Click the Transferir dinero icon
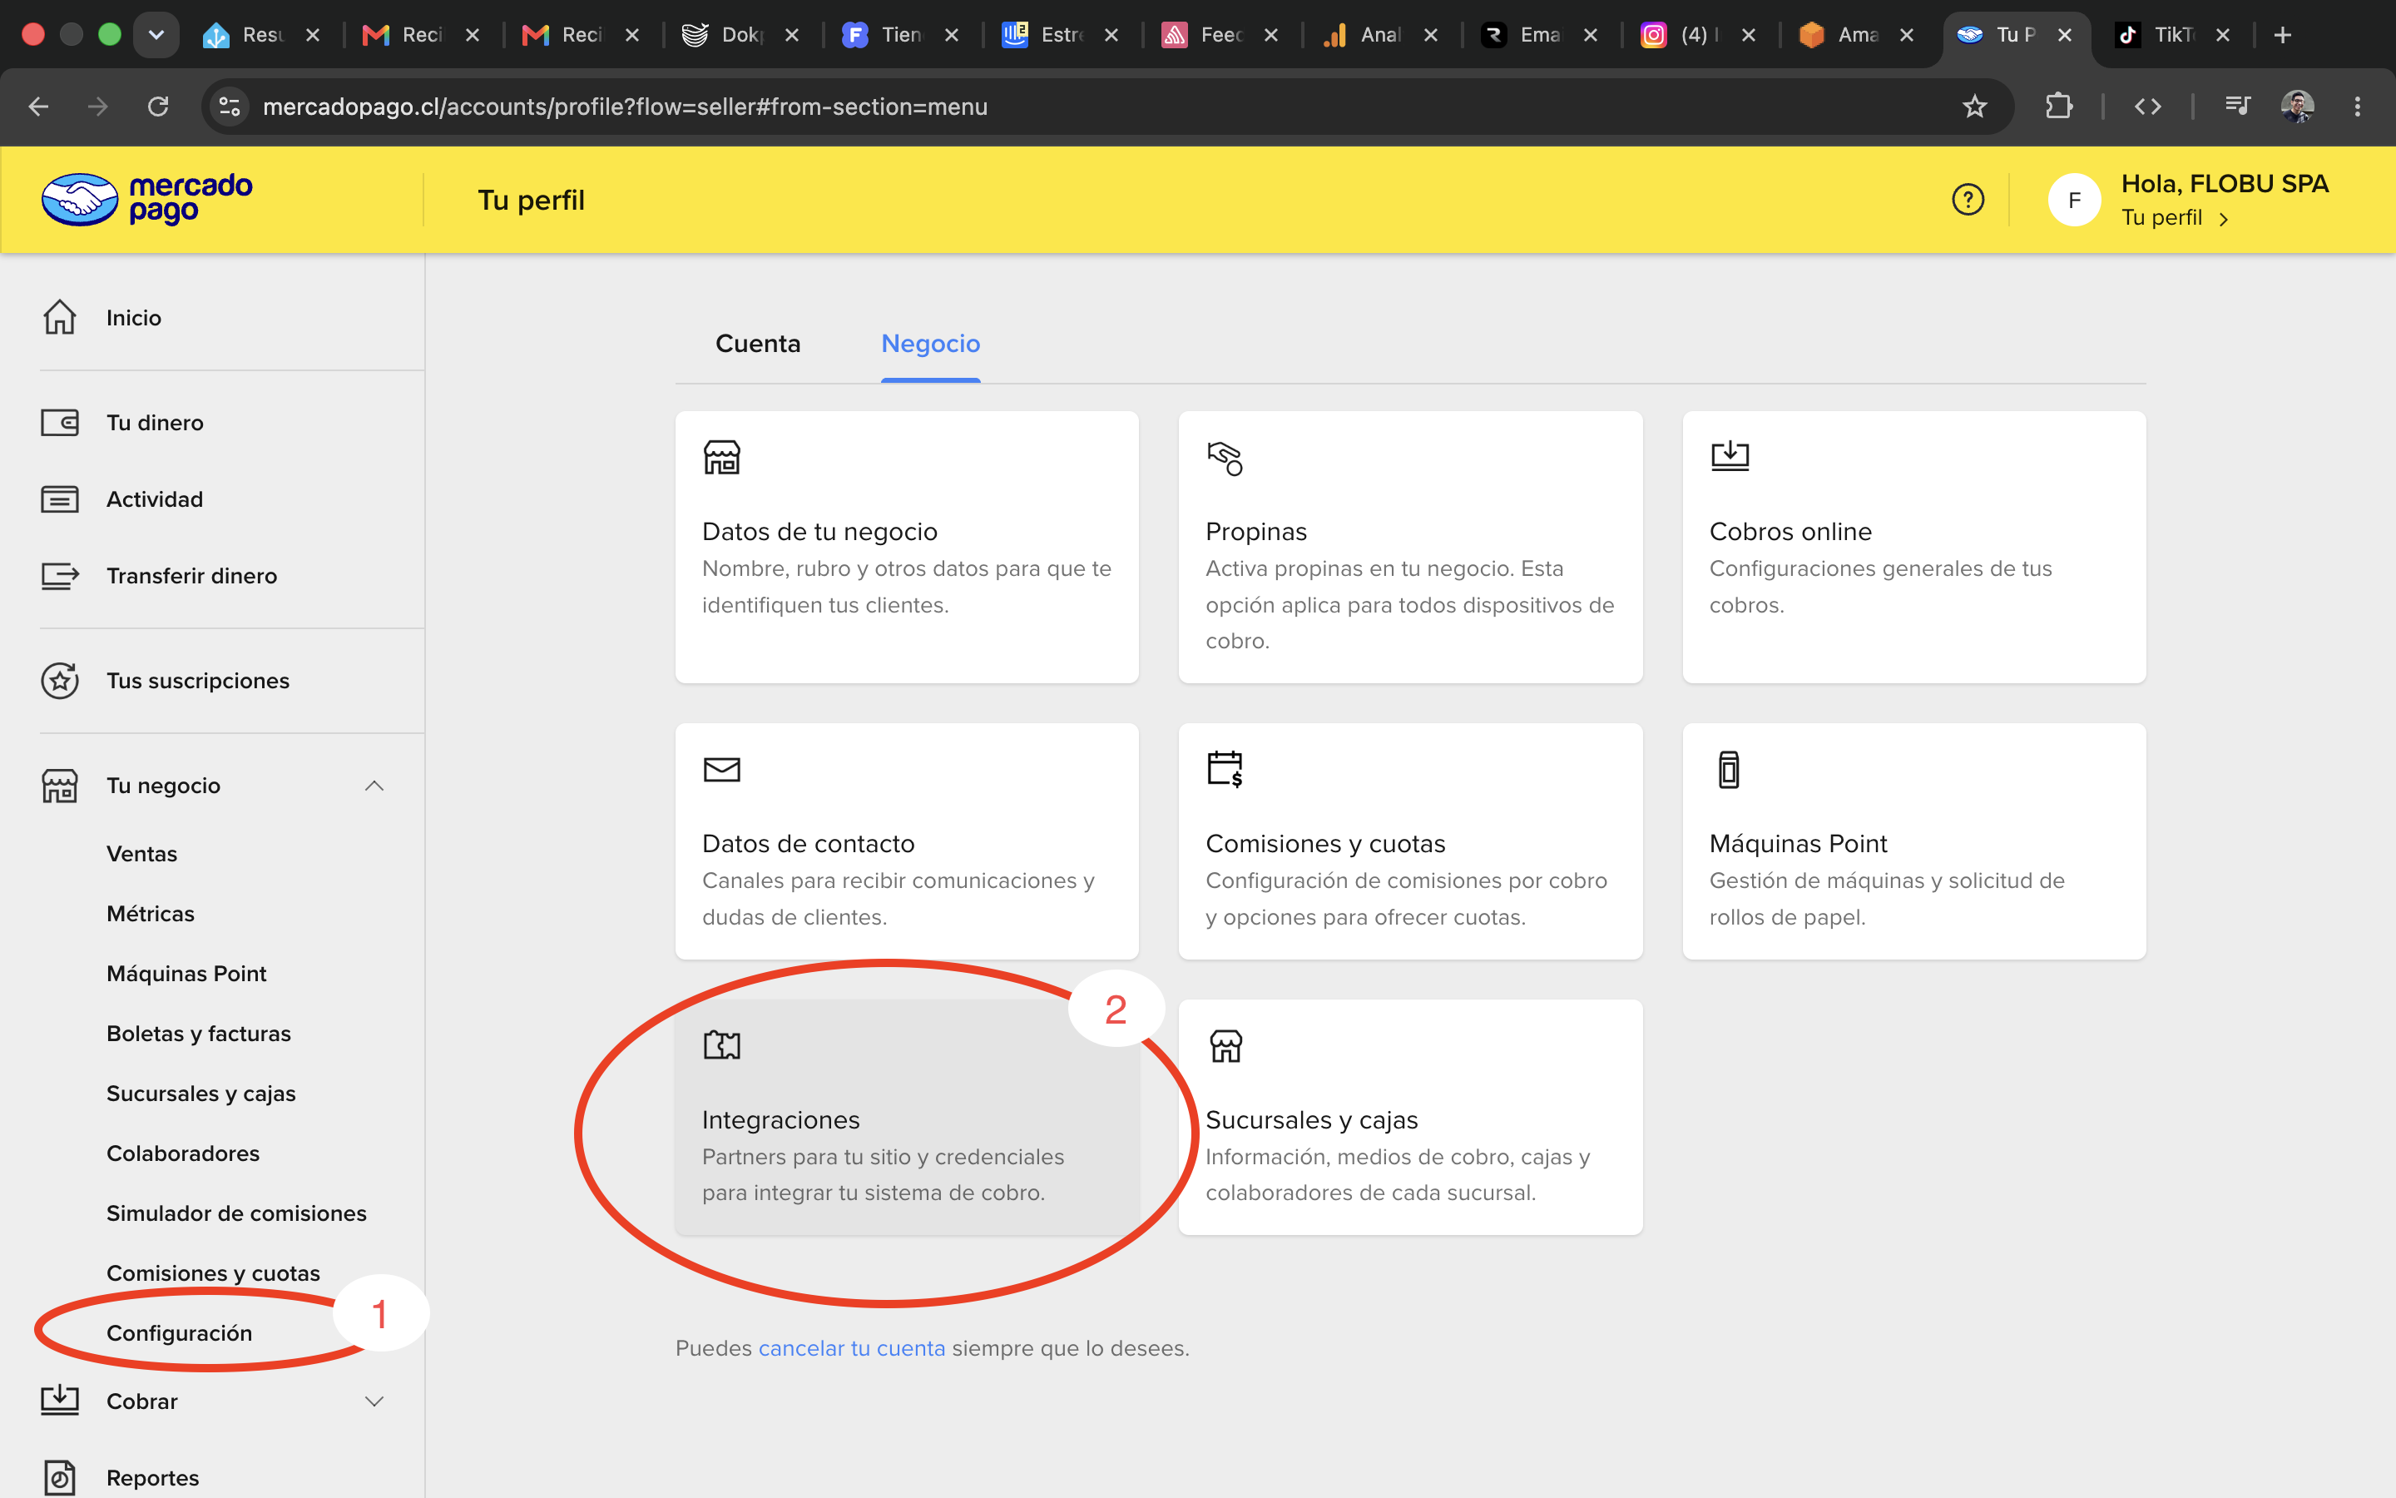 pyautogui.click(x=59, y=576)
